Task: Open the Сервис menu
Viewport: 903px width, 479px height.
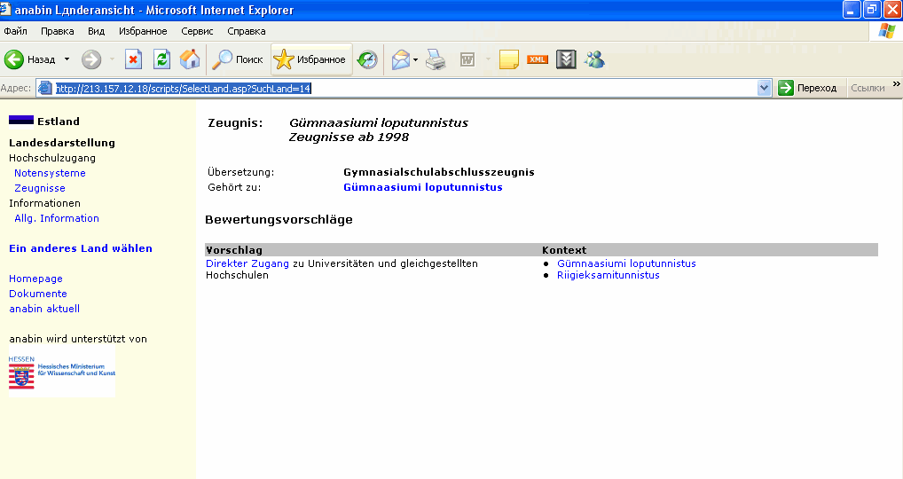Action: [197, 31]
